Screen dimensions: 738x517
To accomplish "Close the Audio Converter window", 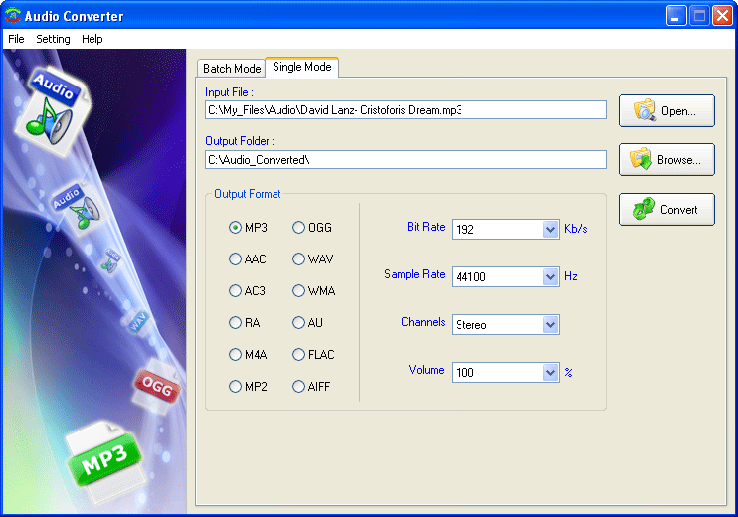I will point(722,16).
